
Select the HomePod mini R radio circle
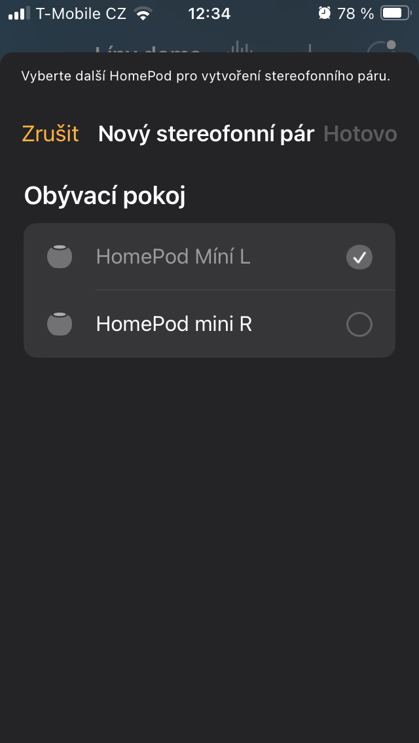pos(359,324)
